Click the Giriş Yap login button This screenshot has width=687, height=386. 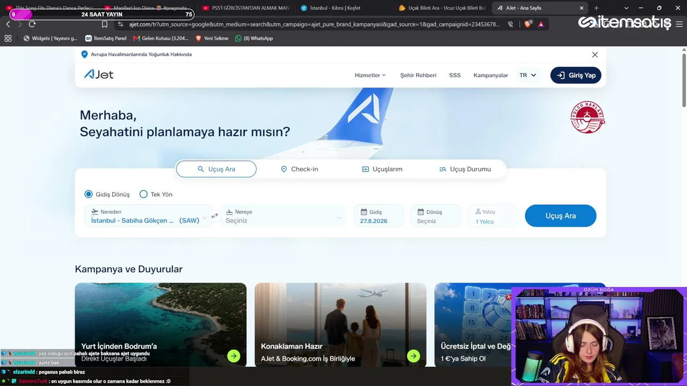pos(576,75)
